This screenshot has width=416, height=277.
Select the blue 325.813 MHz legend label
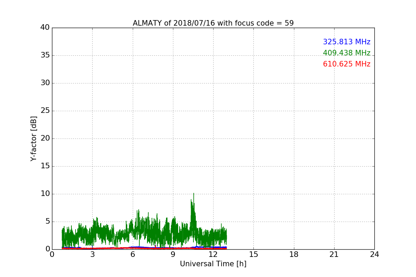point(347,42)
